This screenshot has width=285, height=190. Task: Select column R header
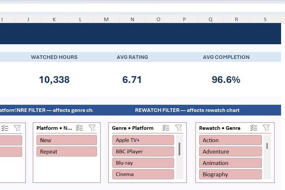(x=236, y=19)
